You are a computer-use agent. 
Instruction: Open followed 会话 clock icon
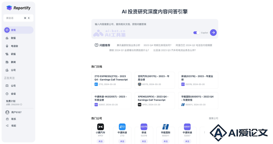pos(7,94)
